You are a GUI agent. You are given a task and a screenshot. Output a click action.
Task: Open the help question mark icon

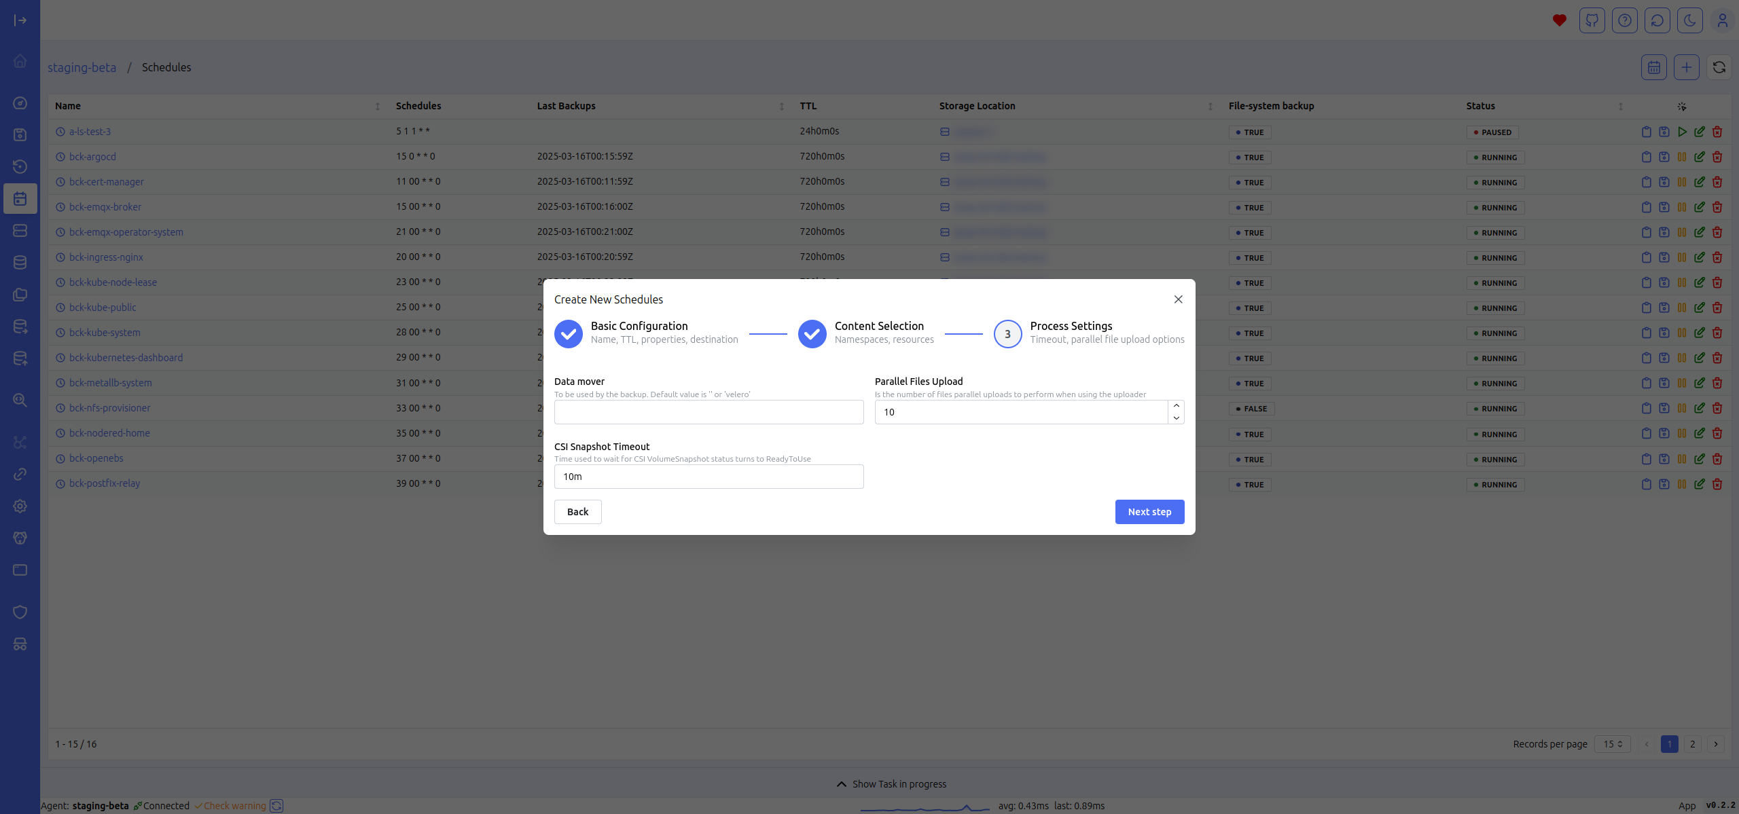1625,20
